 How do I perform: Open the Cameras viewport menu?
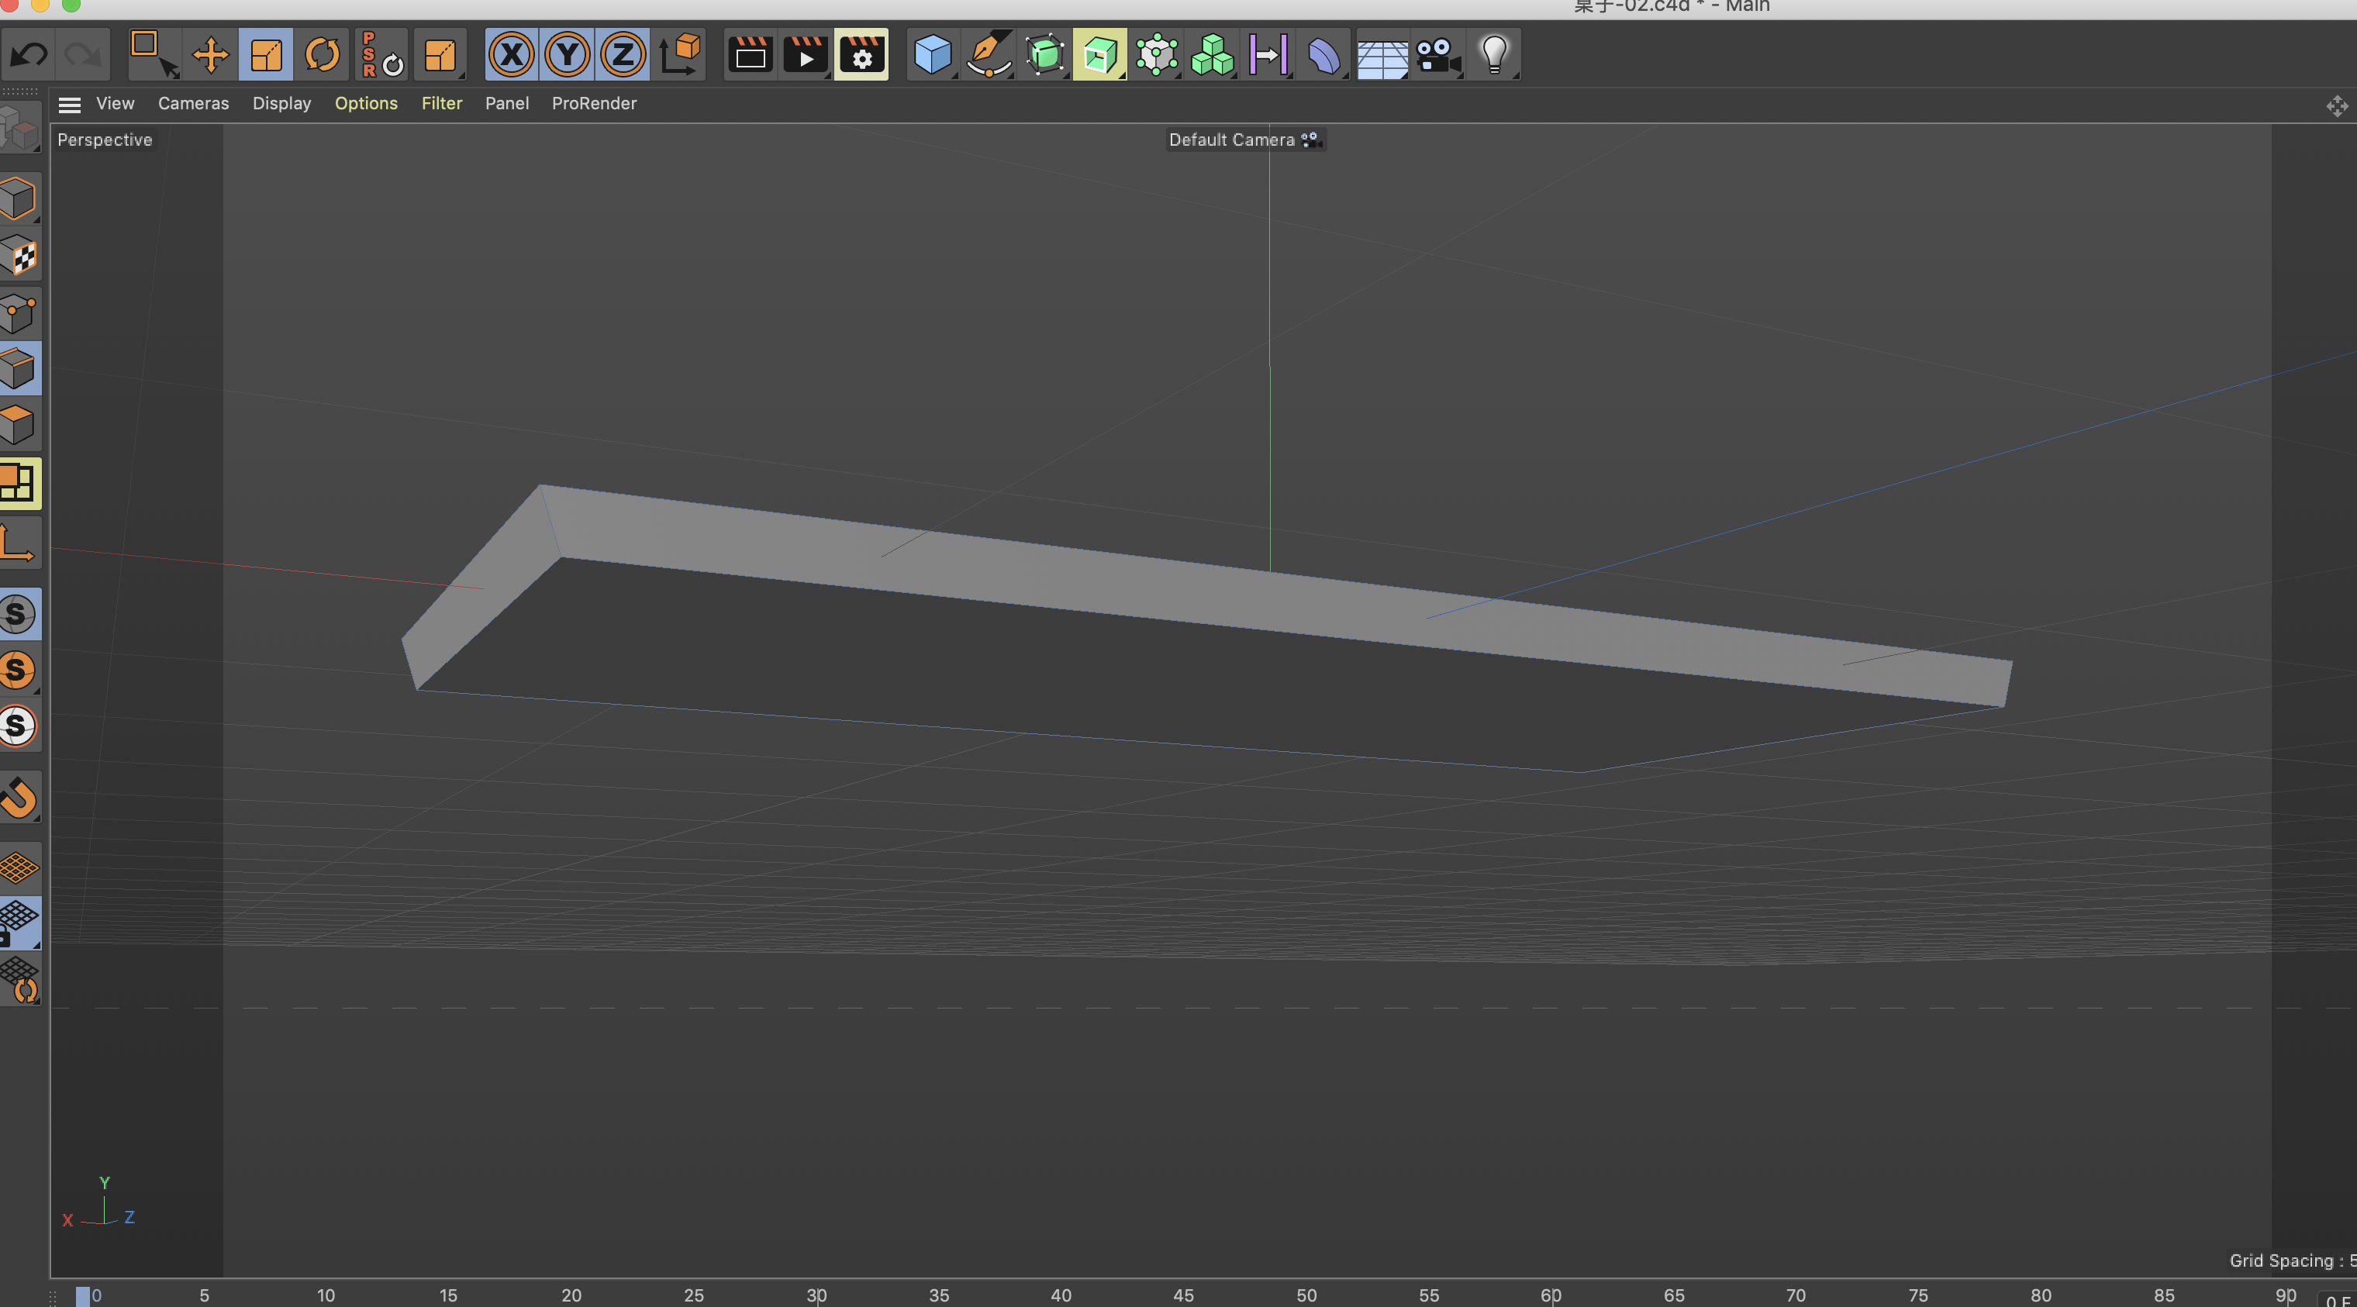193,103
